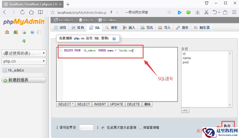
Task: Open the reading list book icon
Action: click(40, 12)
